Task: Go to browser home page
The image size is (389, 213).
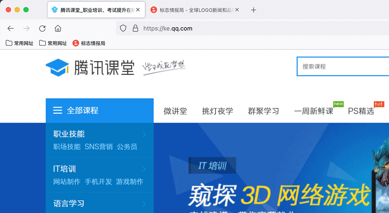Action: click(x=58, y=28)
